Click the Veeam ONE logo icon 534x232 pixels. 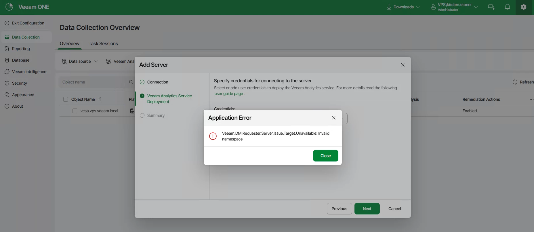[9, 7]
